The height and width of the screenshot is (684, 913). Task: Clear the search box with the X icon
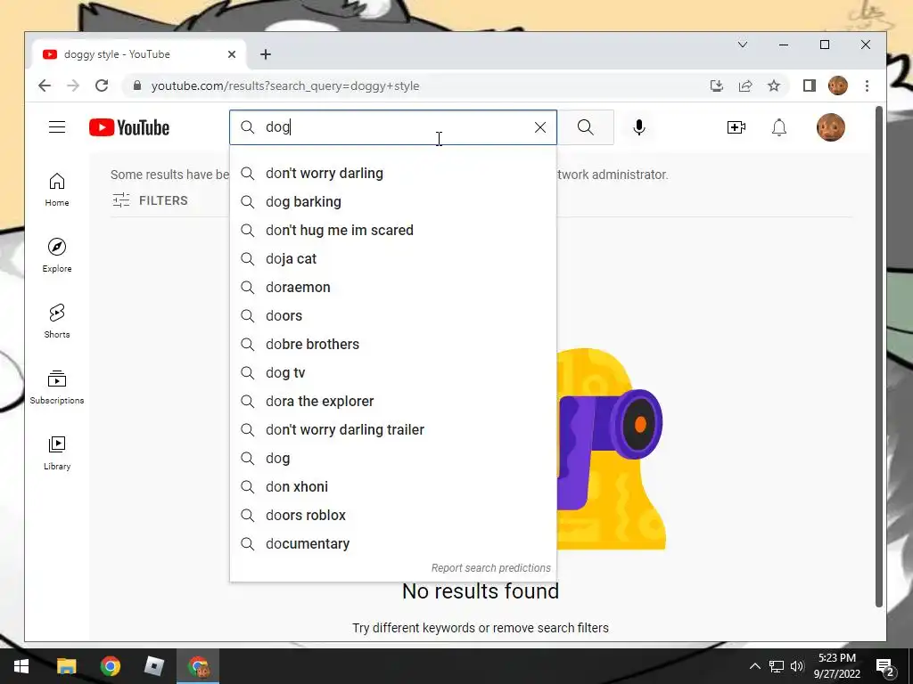tap(540, 127)
